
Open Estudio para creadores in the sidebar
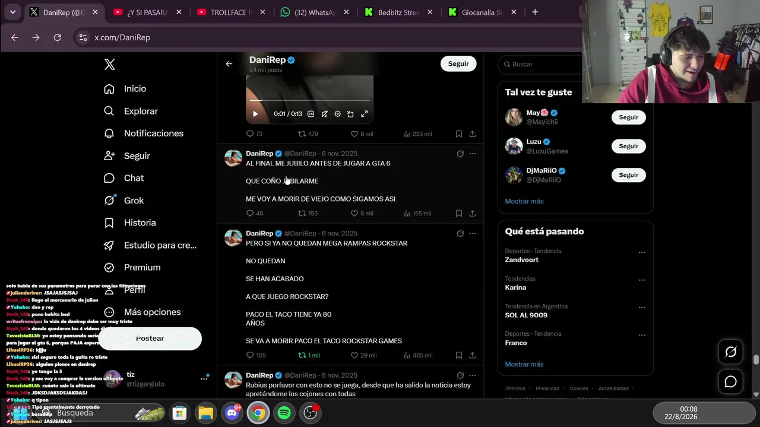(150, 246)
